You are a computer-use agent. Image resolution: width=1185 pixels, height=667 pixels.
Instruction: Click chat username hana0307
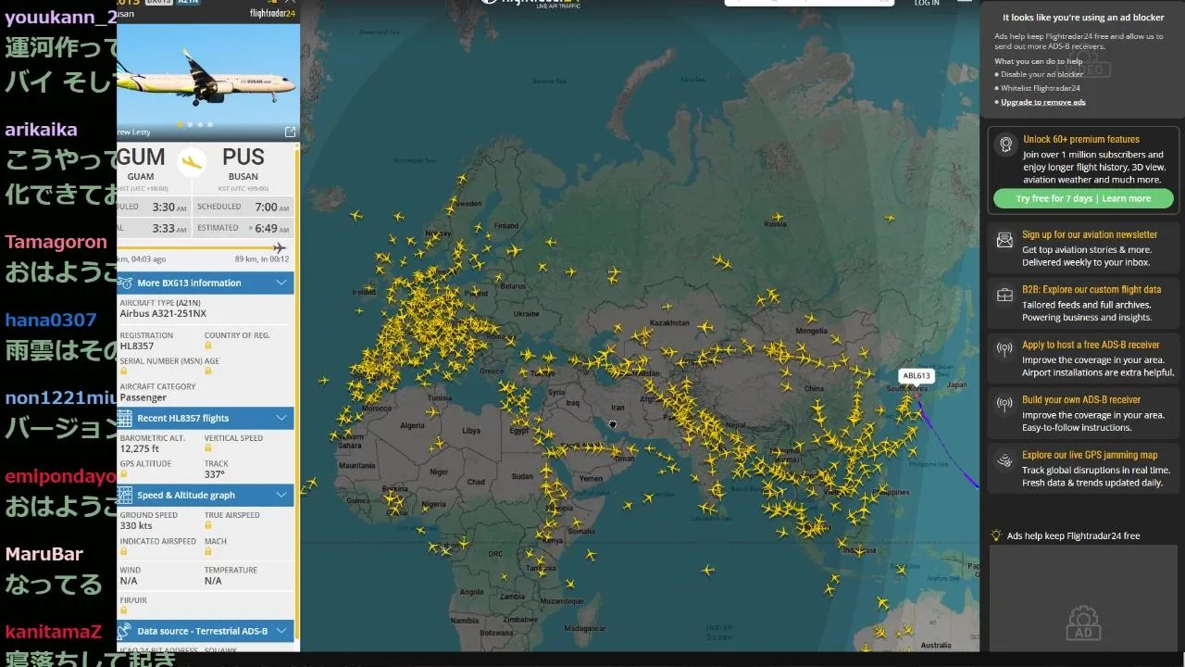pyautogui.click(x=51, y=320)
